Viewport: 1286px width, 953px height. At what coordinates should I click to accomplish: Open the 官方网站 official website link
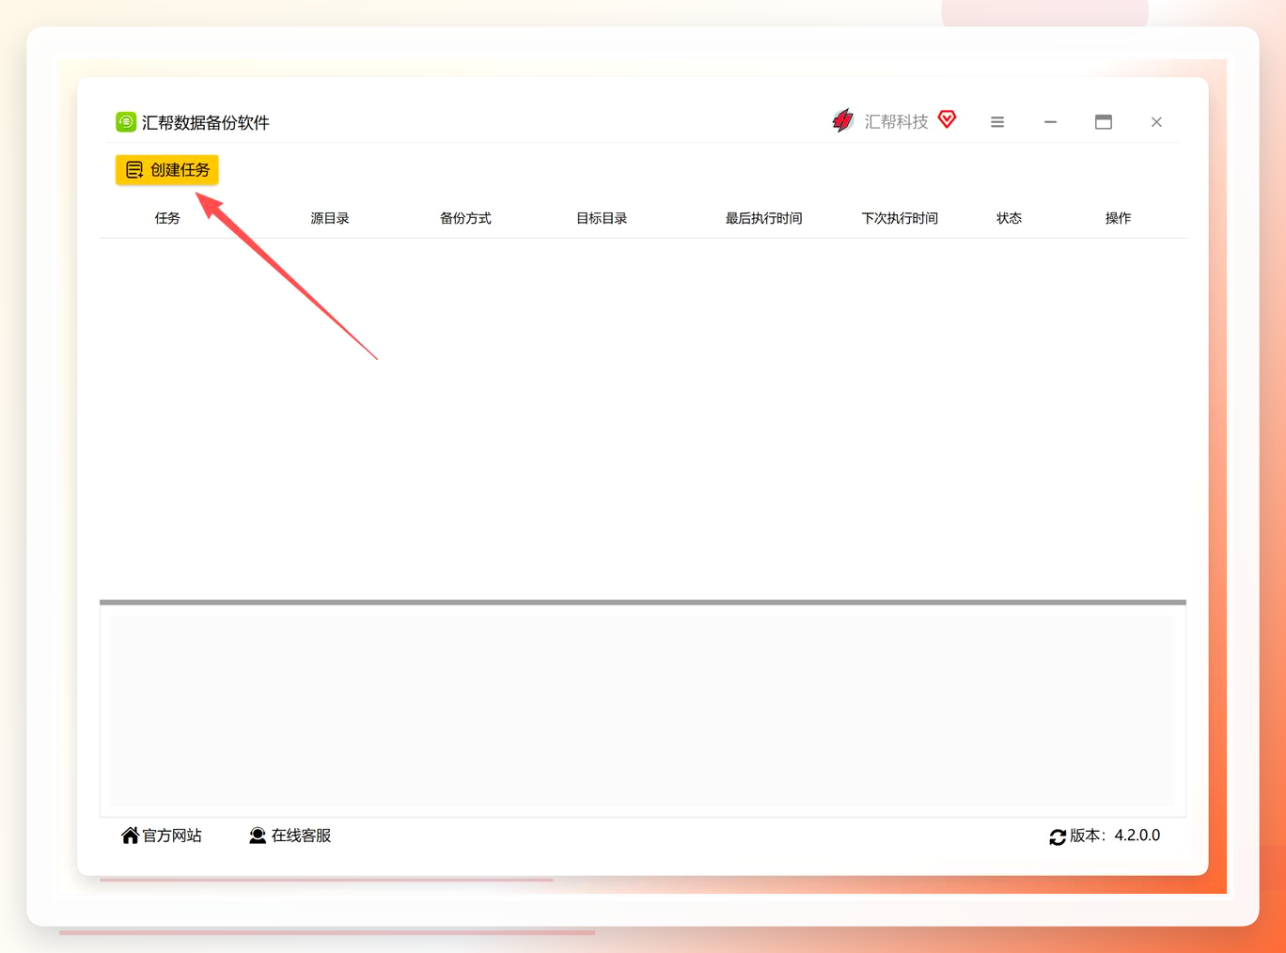pyautogui.click(x=162, y=836)
